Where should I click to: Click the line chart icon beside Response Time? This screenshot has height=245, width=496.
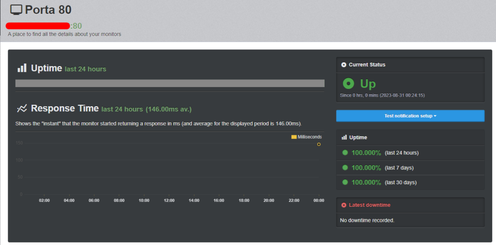(22, 108)
